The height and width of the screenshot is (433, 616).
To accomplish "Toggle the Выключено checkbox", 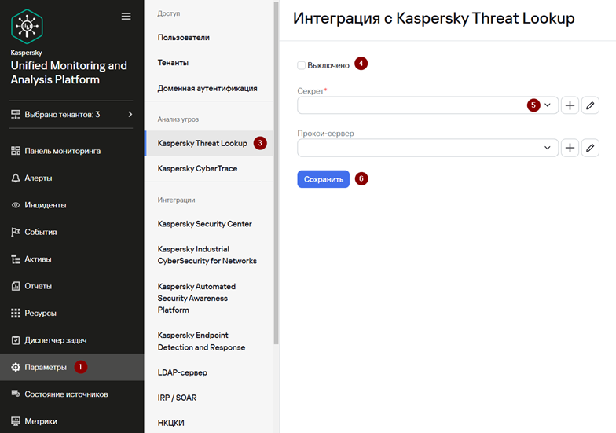I will pos(302,65).
